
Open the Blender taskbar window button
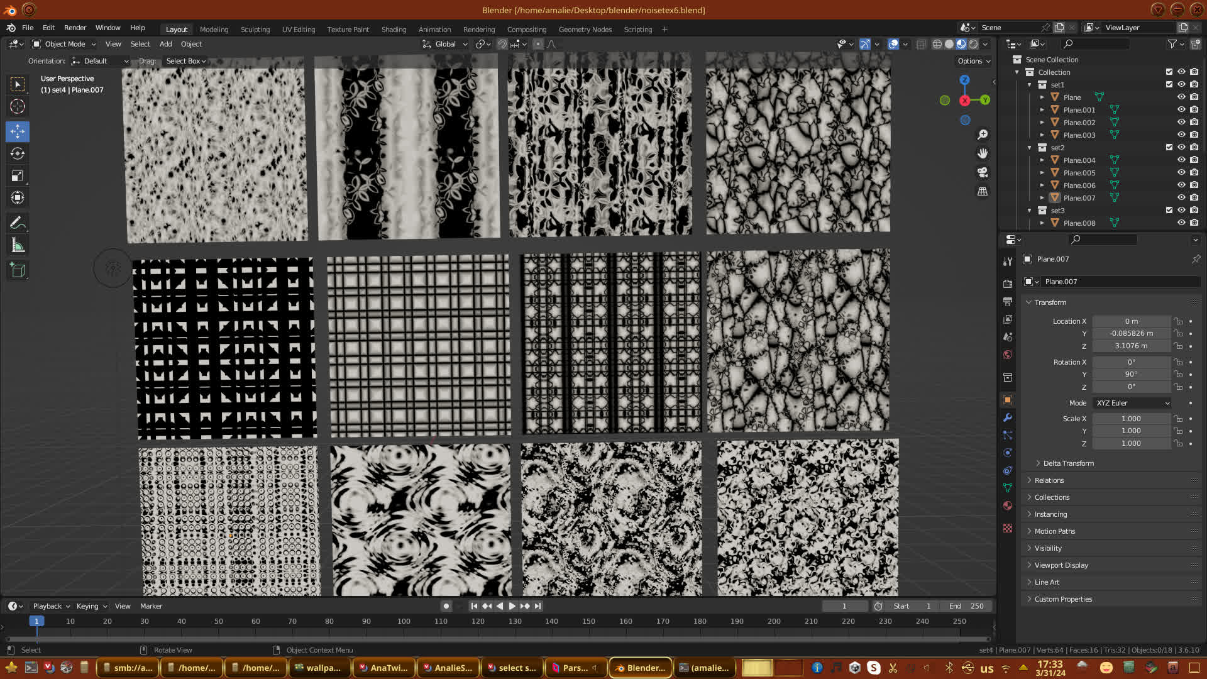point(641,668)
